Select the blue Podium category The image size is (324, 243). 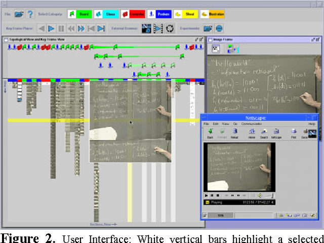[x=159, y=14]
